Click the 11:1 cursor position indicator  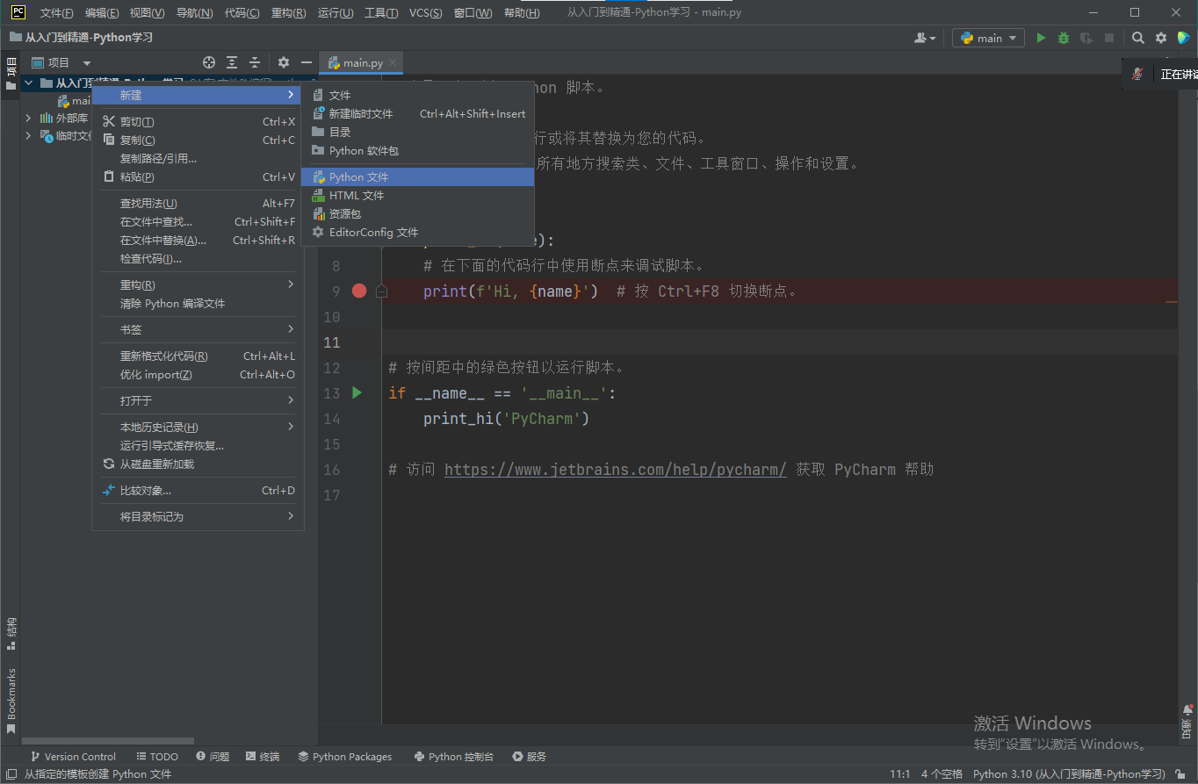pos(900,773)
